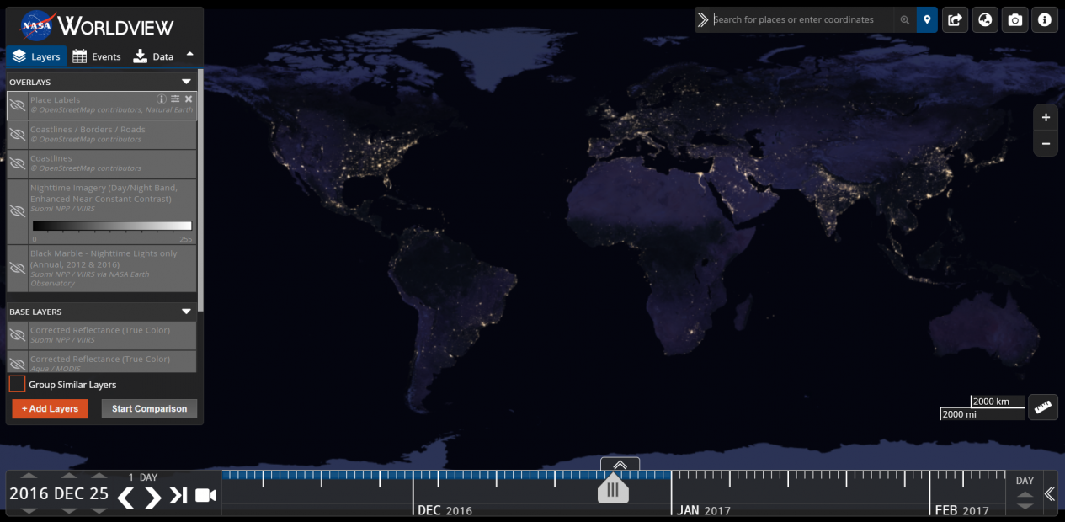Expand the timeline panel chevron
The width and height of the screenshot is (1065, 522).
620,464
